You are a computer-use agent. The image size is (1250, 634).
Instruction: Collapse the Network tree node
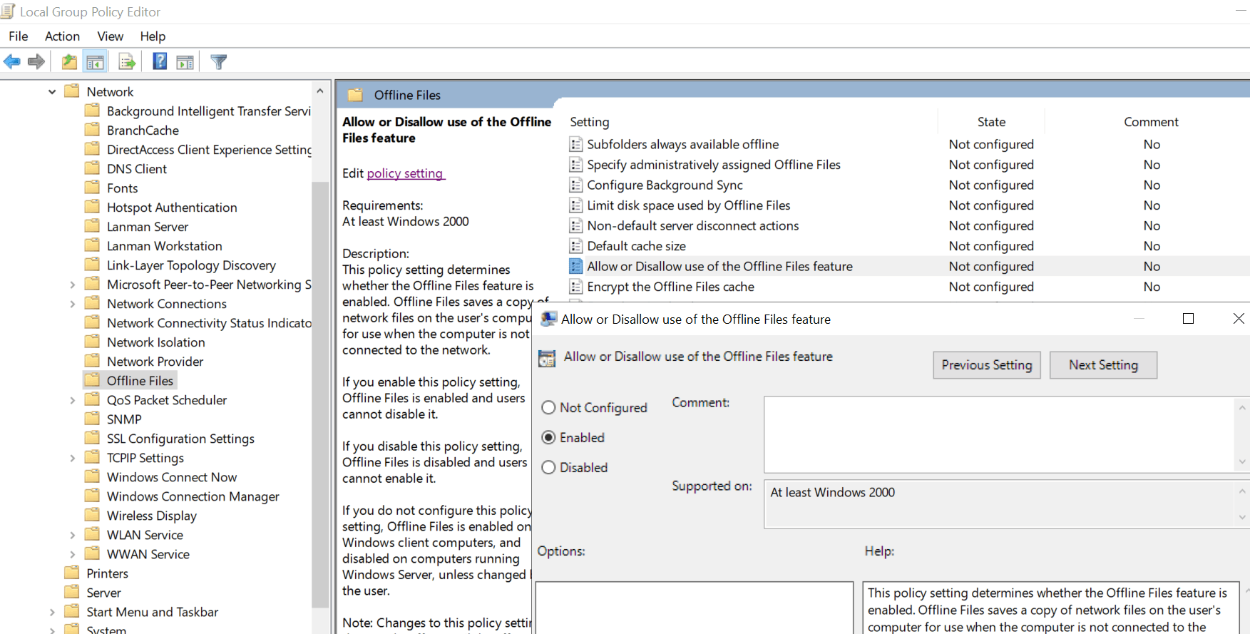(x=52, y=92)
